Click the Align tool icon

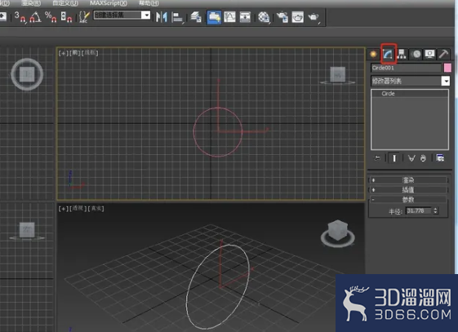[x=177, y=17]
